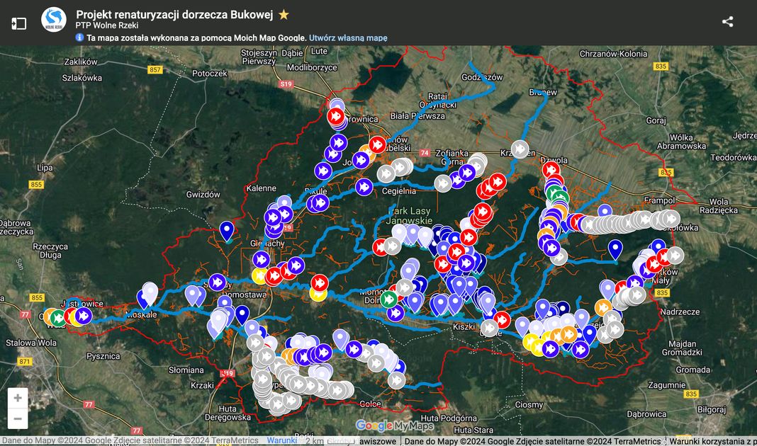Select the purple fish marker below green Momoty marker

coord(396,313)
